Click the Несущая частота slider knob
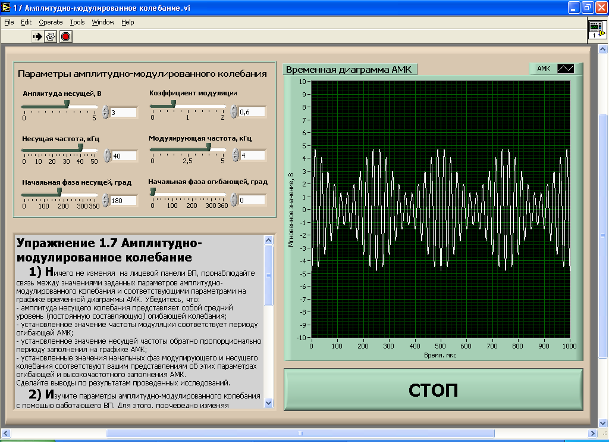 80,148
